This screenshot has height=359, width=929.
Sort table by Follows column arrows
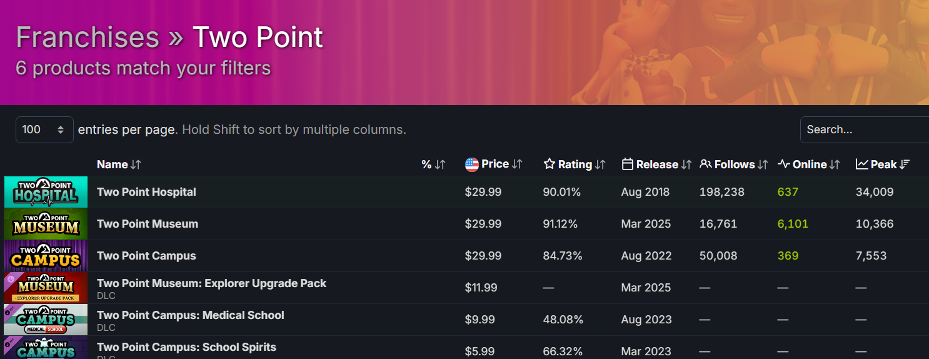[x=763, y=164]
